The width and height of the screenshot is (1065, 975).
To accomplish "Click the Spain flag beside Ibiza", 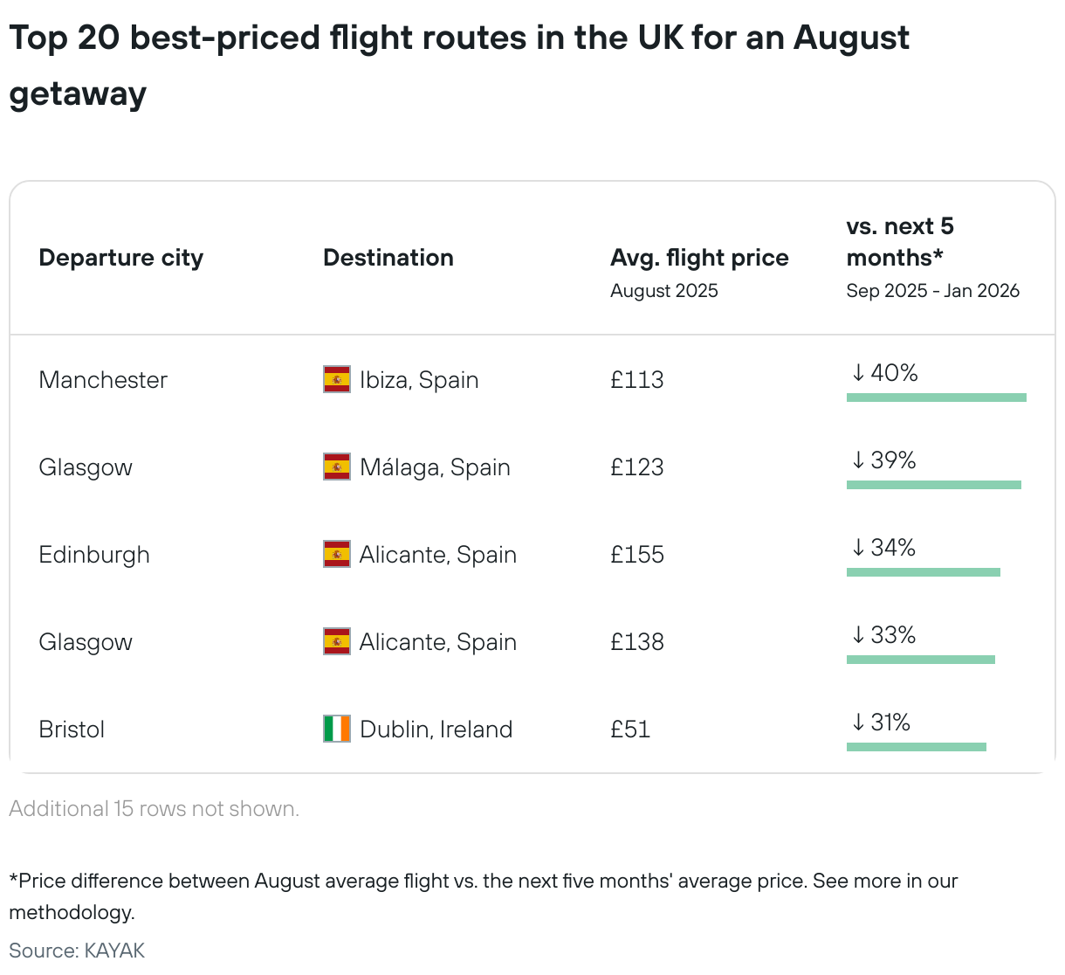I will (x=336, y=380).
